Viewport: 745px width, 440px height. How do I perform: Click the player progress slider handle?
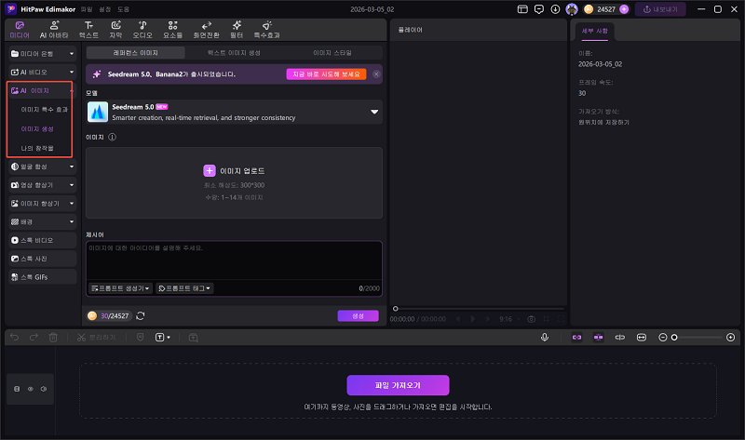pos(395,309)
